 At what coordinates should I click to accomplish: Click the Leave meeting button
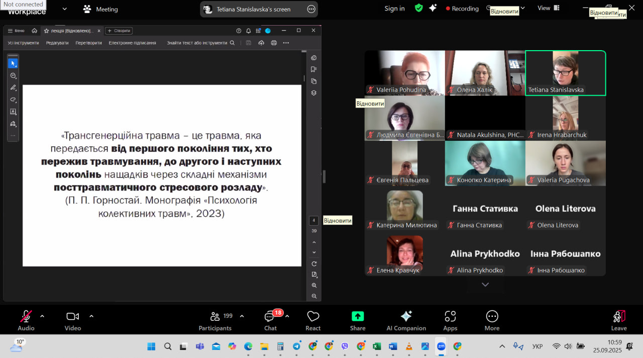619,320
